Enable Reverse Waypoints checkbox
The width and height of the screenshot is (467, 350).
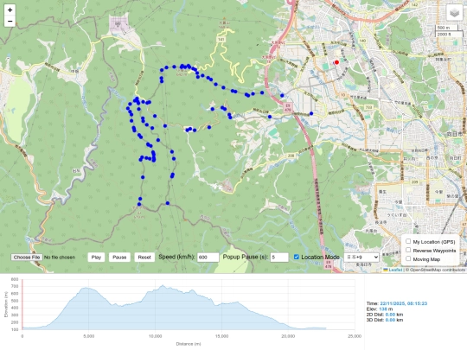(408, 250)
